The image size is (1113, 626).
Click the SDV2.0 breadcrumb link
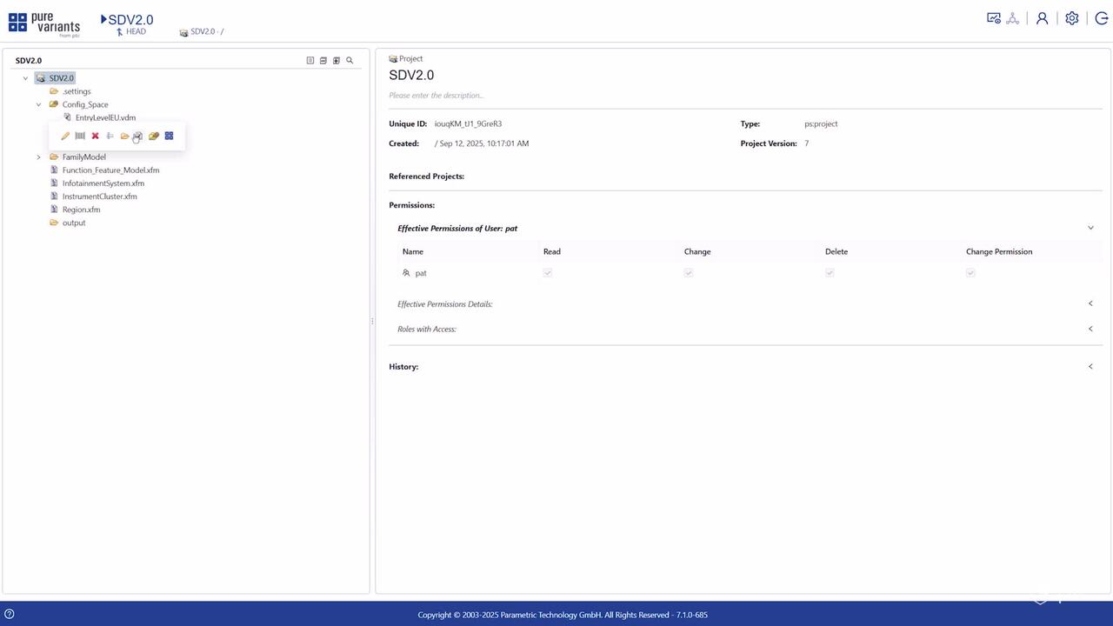203,32
